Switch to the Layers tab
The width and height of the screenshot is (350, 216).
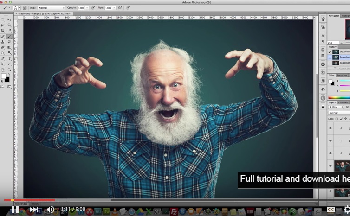pyautogui.click(x=332, y=102)
